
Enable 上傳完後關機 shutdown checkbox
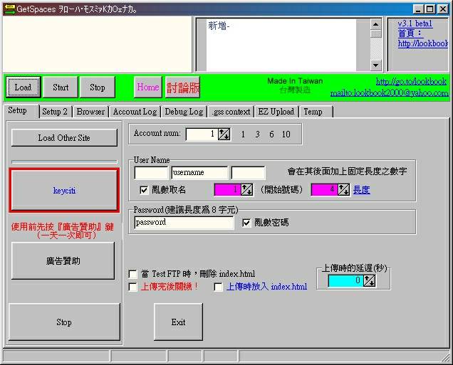coord(132,287)
